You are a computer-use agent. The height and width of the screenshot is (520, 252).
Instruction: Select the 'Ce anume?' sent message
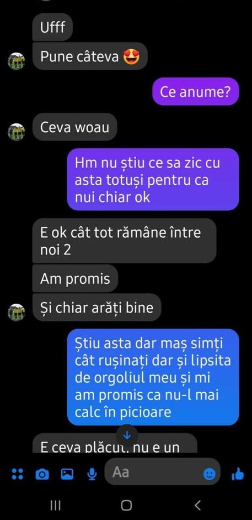(195, 91)
